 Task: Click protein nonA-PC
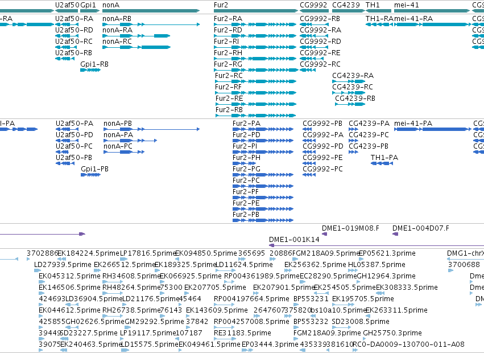point(124,152)
